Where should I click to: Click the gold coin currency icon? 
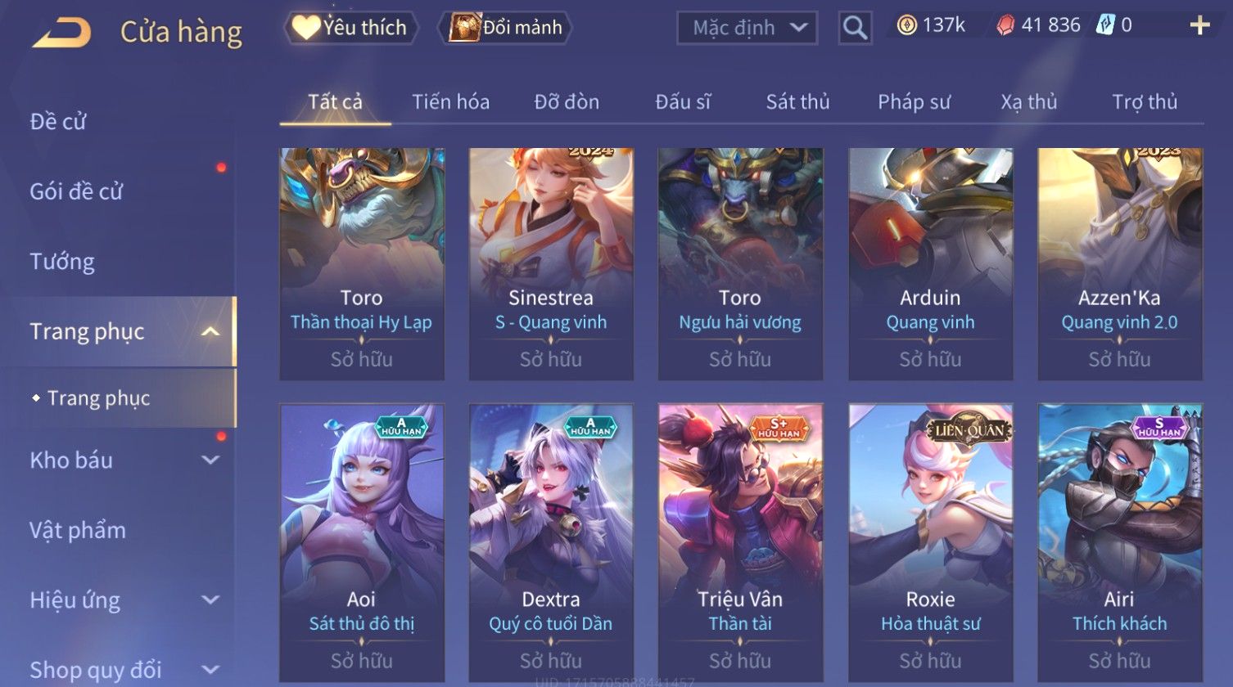pos(906,25)
